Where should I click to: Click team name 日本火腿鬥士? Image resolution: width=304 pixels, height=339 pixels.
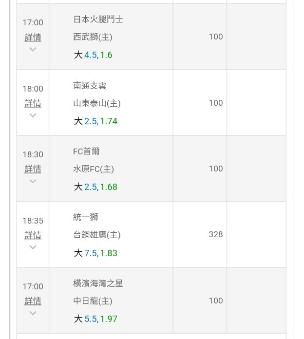(x=98, y=19)
